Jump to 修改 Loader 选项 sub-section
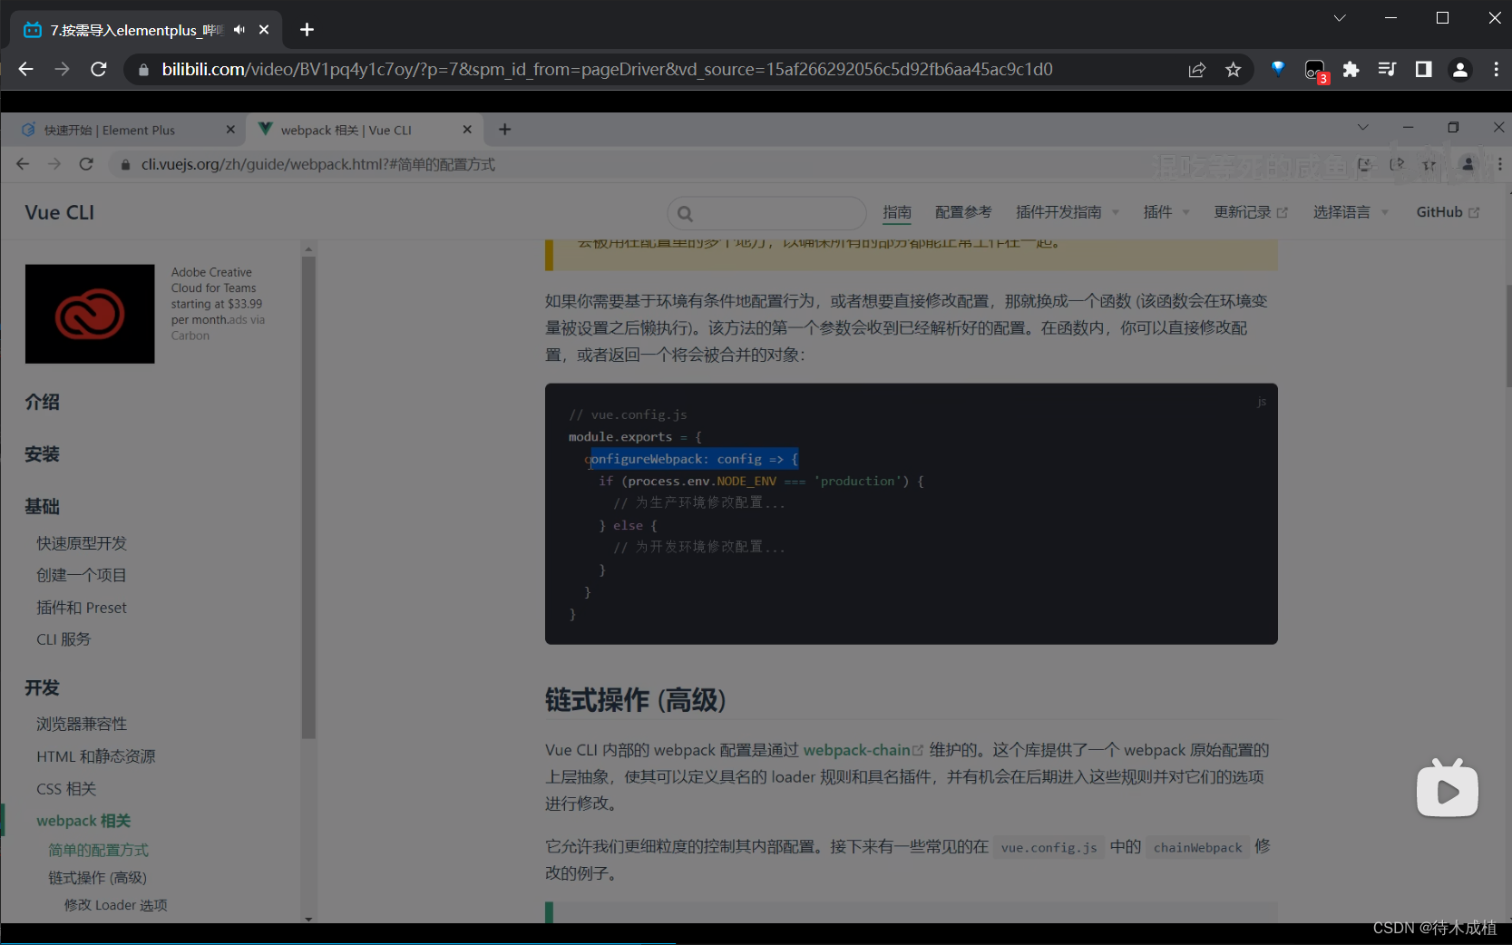The width and height of the screenshot is (1512, 945). (115, 905)
